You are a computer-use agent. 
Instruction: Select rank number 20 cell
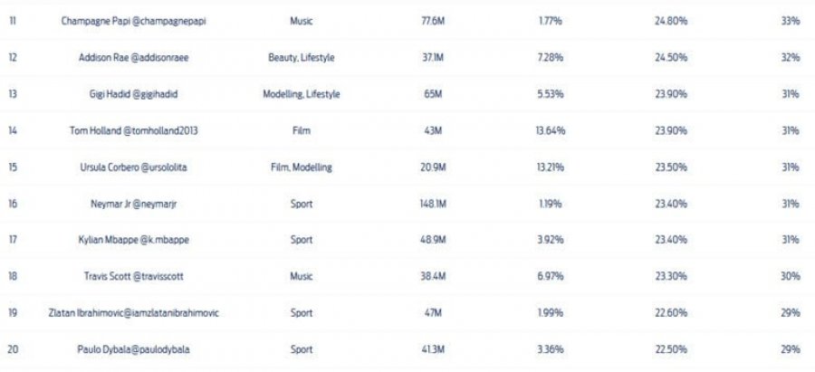[13, 349]
